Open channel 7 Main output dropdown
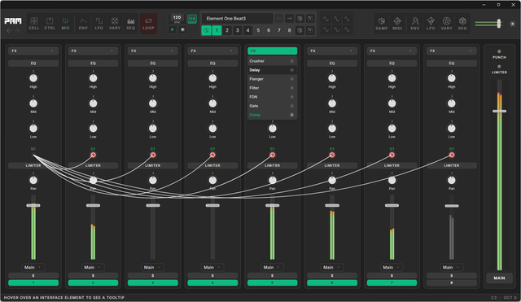This screenshot has width=521, height=302. [392, 267]
